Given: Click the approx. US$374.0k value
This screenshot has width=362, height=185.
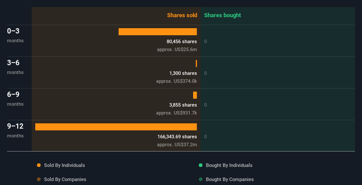Looking at the screenshot, I should [x=176, y=81].
